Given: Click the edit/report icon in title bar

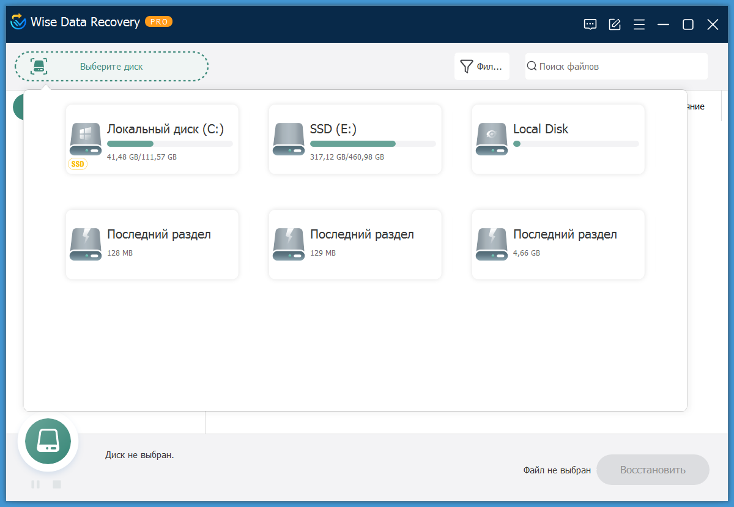Looking at the screenshot, I should tap(614, 24).
